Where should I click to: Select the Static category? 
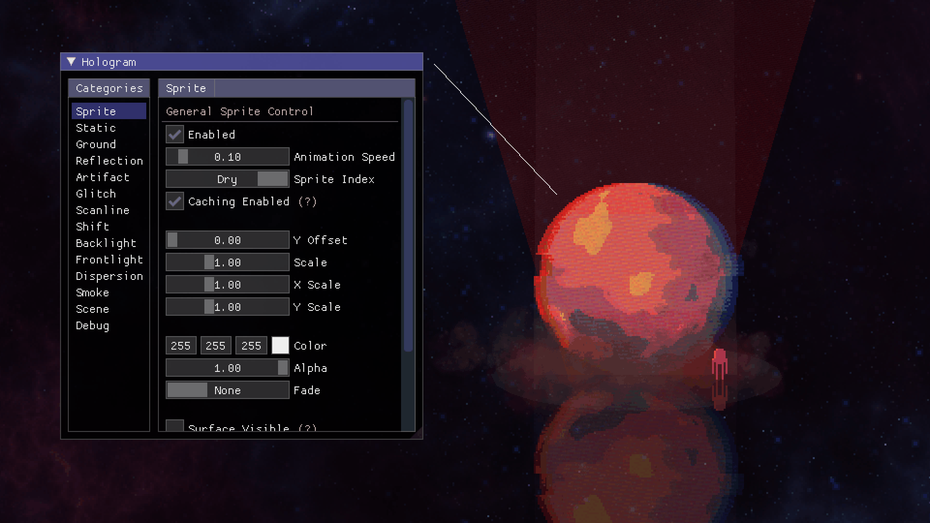[x=95, y=128]
